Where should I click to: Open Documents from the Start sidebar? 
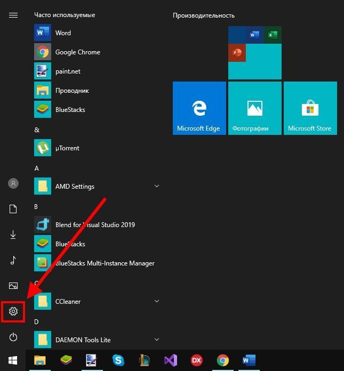coord(13,209)
